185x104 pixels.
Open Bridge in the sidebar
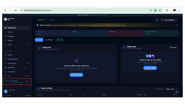(x=17, y=40)
